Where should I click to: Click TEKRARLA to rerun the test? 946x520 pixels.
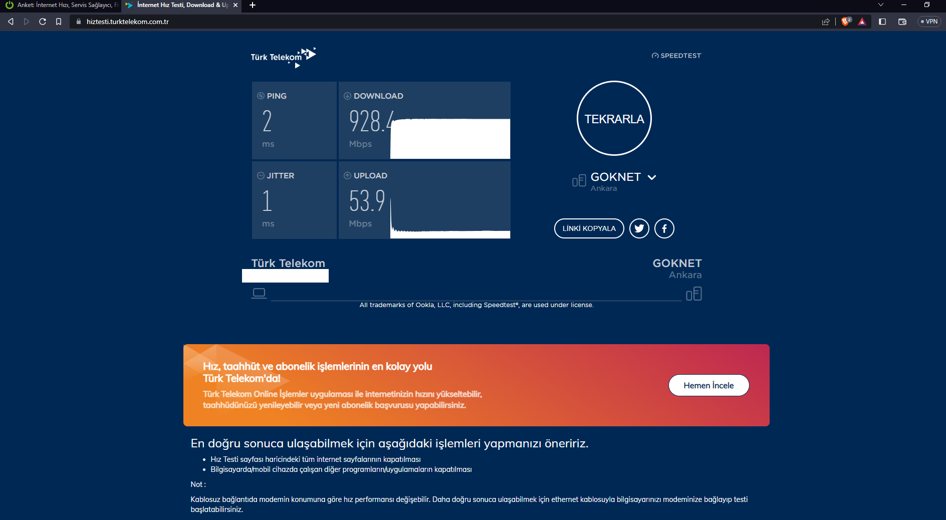click(614, 118)
